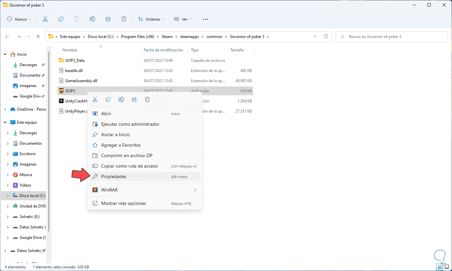This screenshot has height=271, width=452.
Task: Click the Buscar en Governor of poker 3 field
Action: pyautogui.click(x=391, y=37)
